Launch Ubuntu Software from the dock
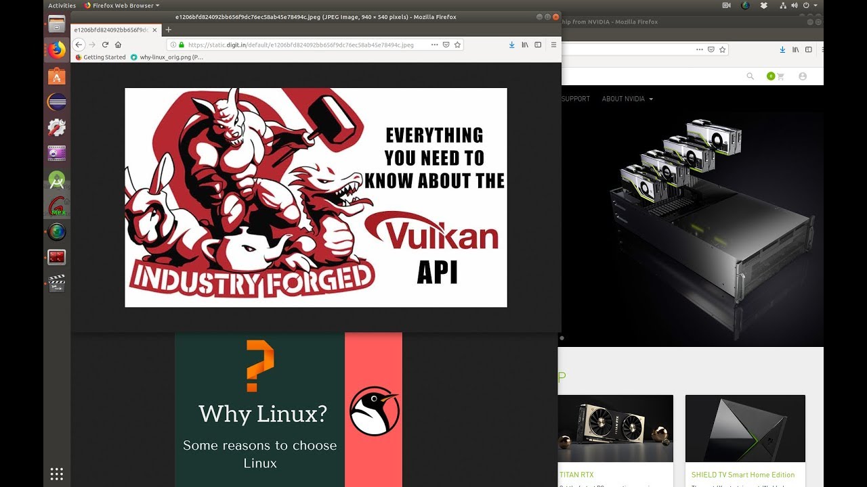The image size is (867, 487). [57, 76]
